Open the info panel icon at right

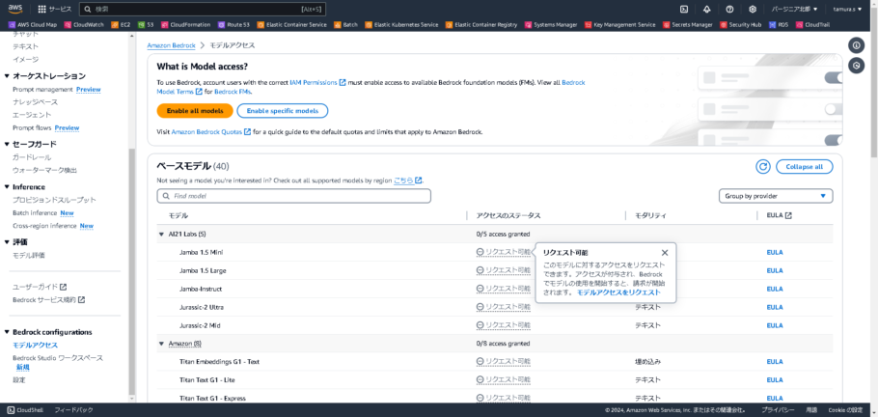click(x=856, y=45)
